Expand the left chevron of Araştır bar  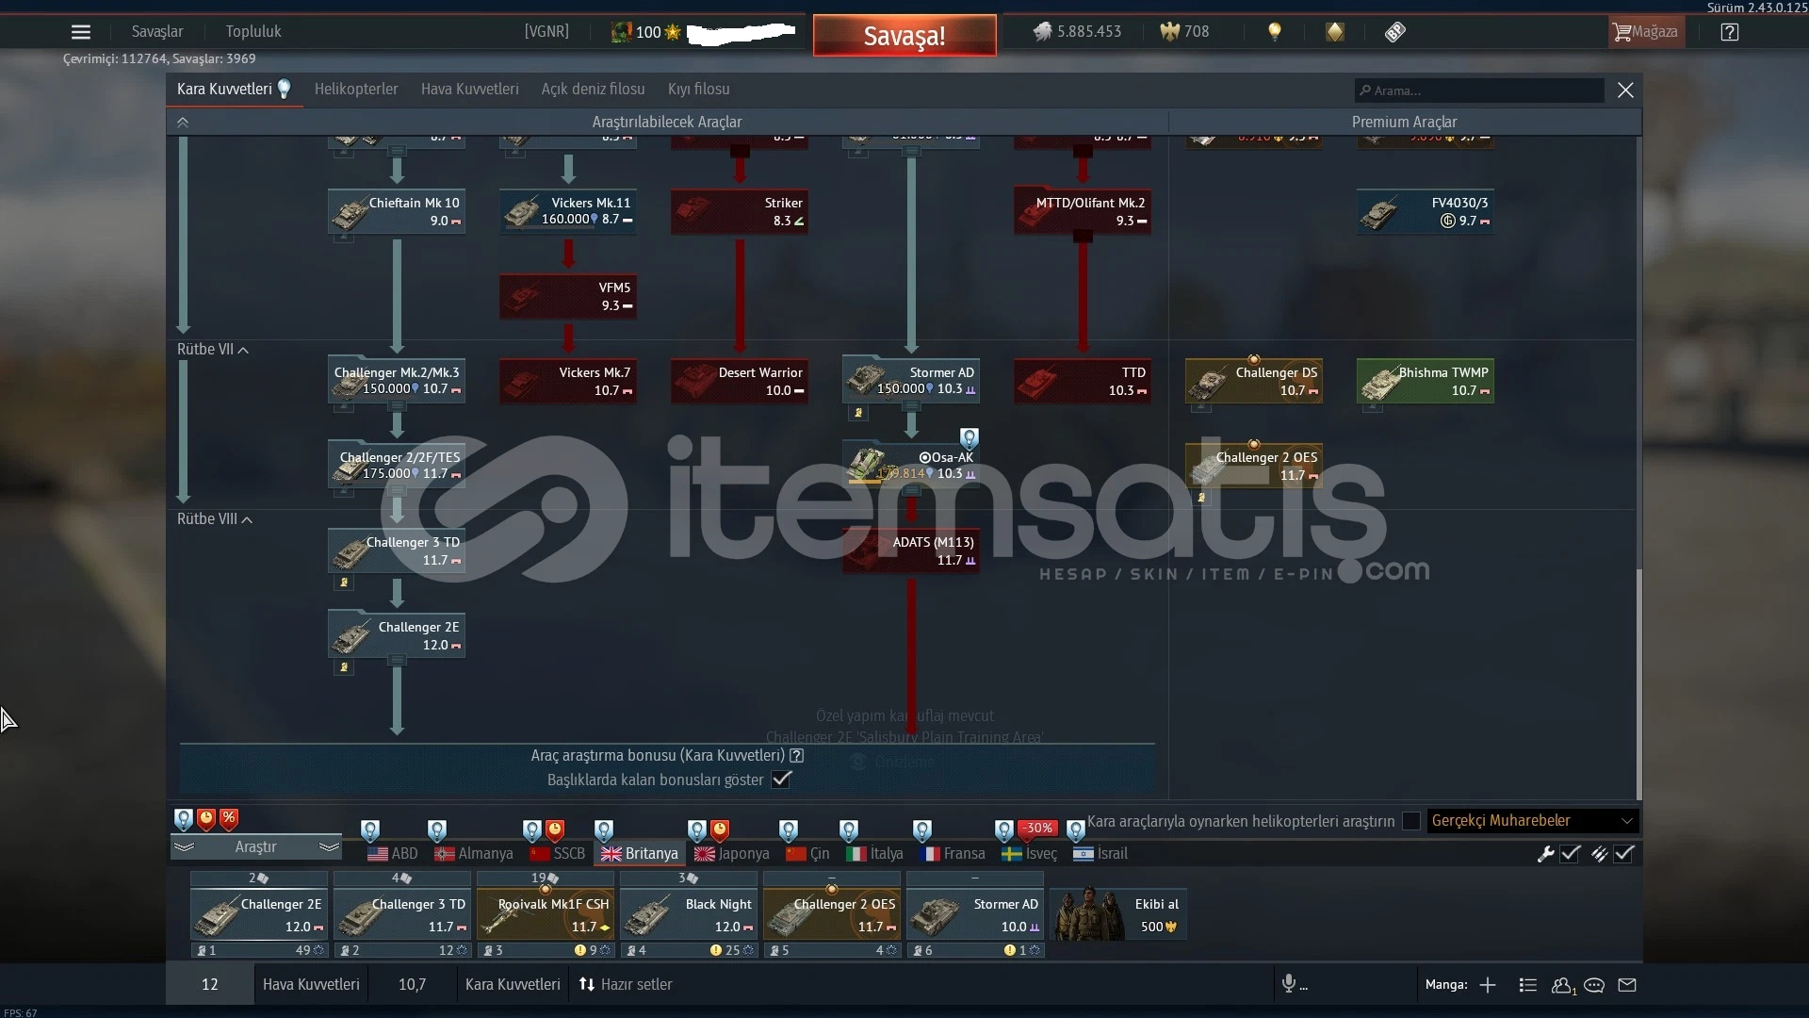point(184,847)
